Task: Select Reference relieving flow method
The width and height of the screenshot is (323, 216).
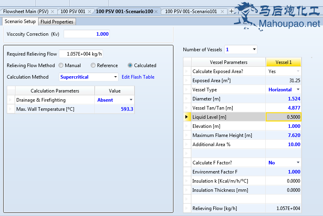Action: pyautogui.click(x=93, y=66)
